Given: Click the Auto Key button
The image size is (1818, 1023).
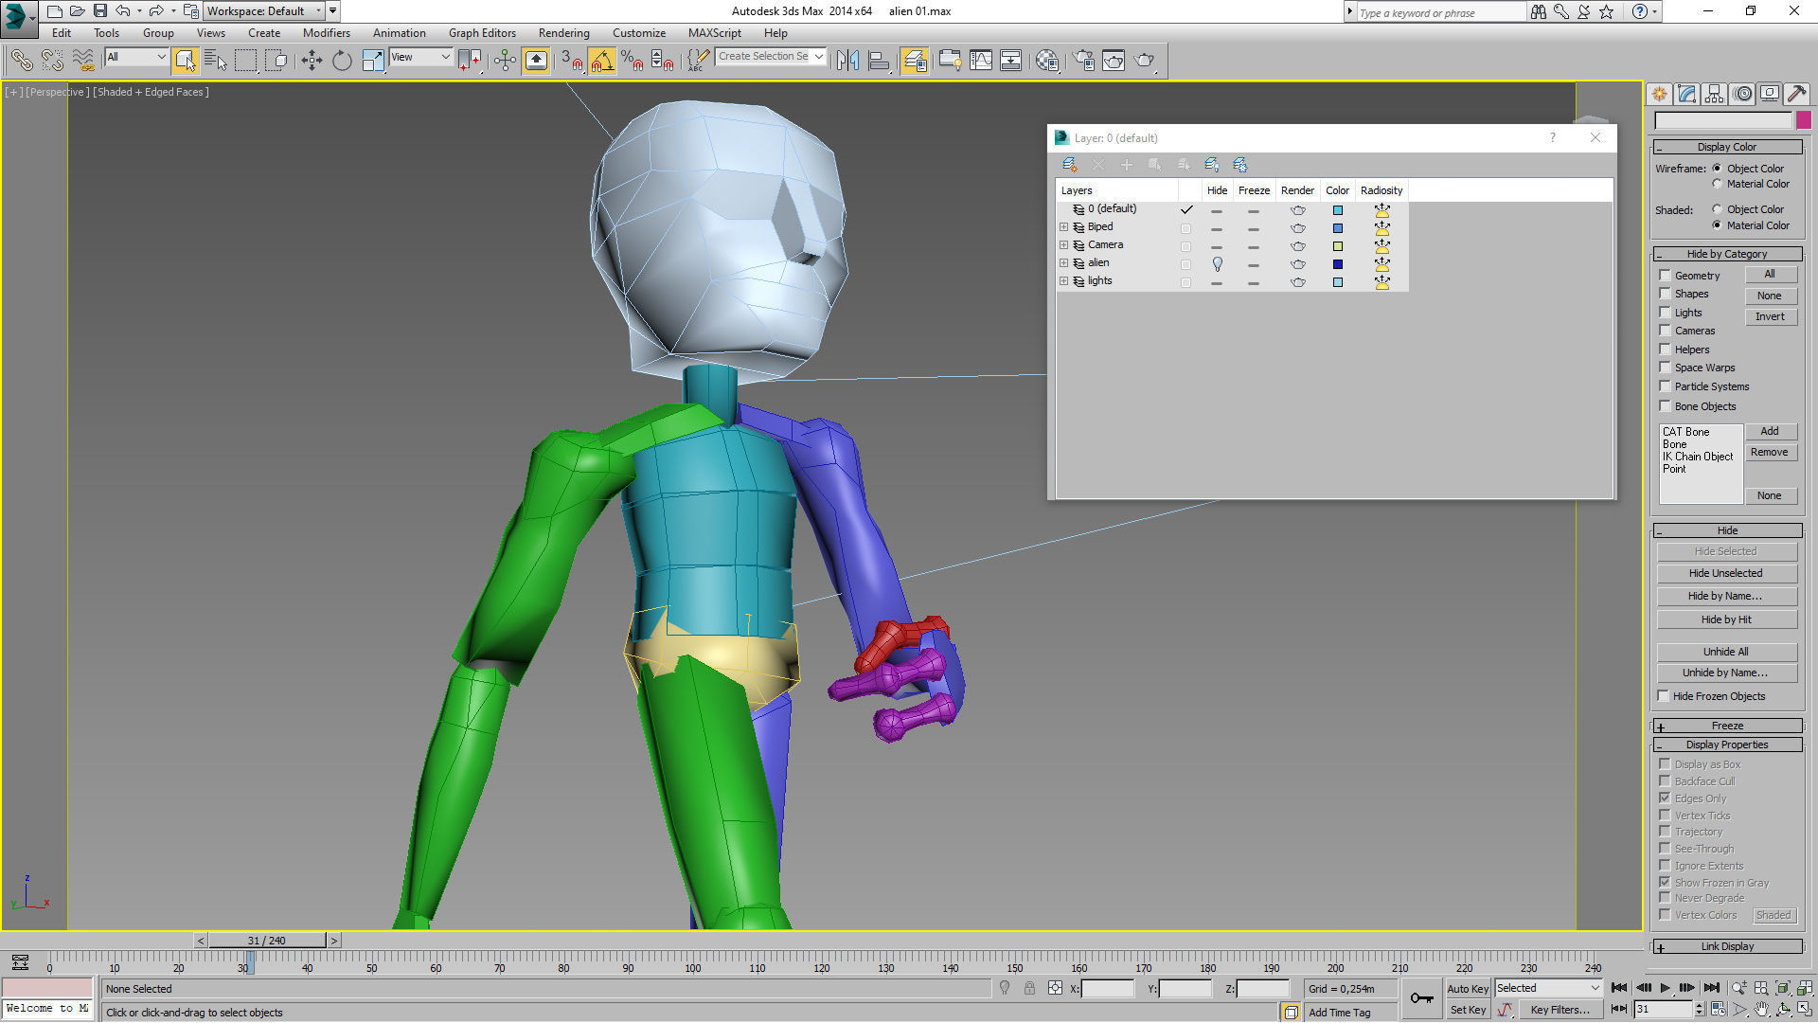Looking at the screenshot, I should click(1467, 988).
